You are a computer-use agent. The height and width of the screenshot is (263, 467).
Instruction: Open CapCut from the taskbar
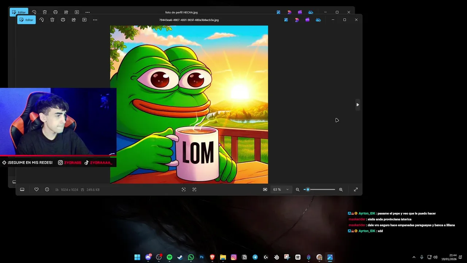(x=298, y=257)
